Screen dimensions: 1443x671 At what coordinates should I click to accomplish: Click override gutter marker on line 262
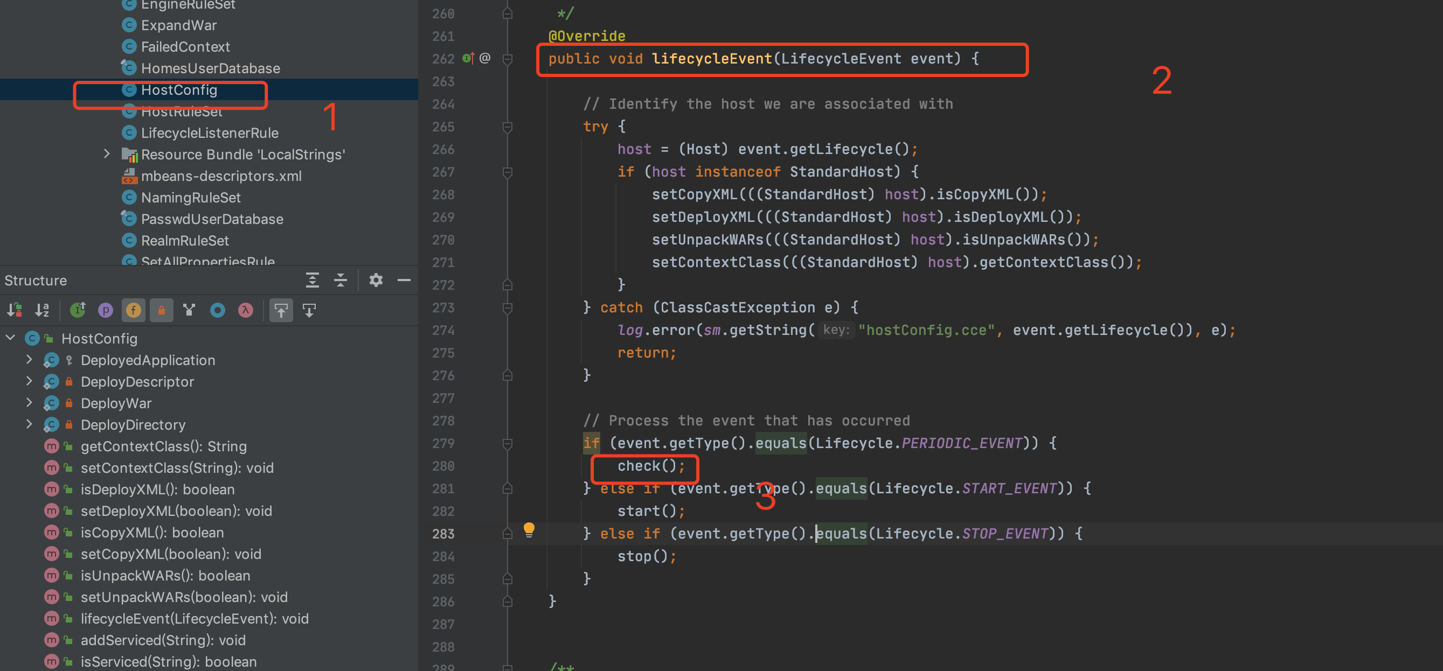click(468, 58)
